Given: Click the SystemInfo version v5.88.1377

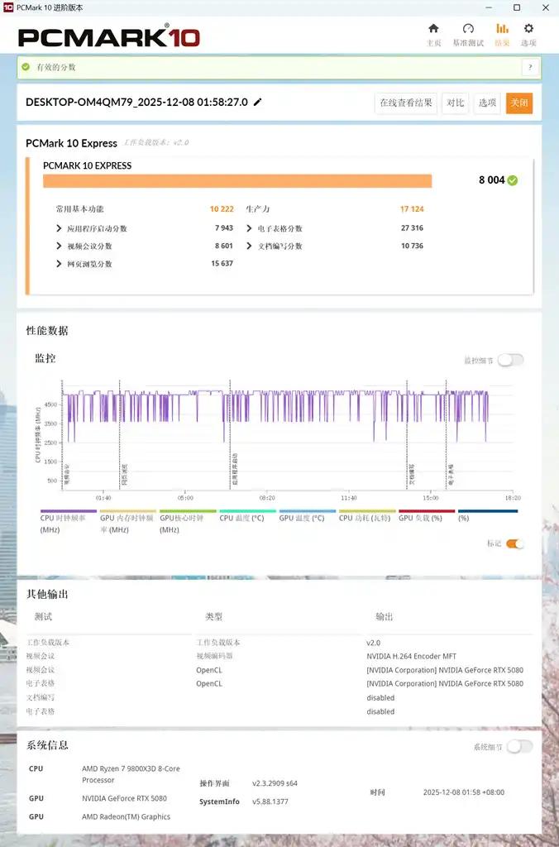Looking at the screenshot, I should [x=270, y=802].
